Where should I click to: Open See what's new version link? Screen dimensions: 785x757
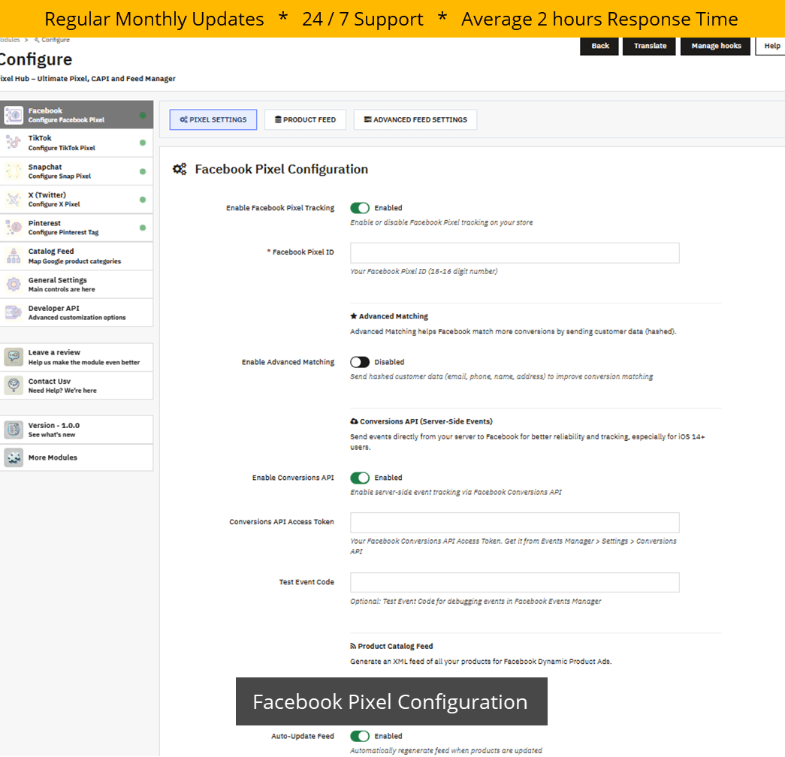point(77,430)
